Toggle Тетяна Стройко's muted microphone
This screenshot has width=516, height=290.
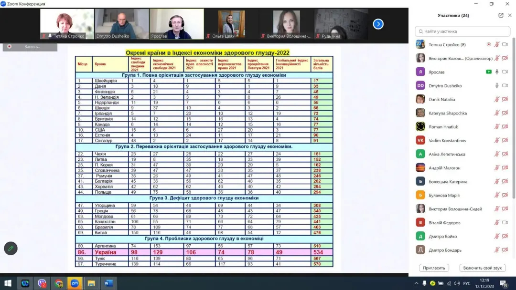[x=497, y=44]
